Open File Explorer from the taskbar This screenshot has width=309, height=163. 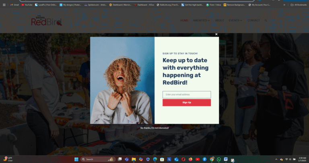(134, 159)
